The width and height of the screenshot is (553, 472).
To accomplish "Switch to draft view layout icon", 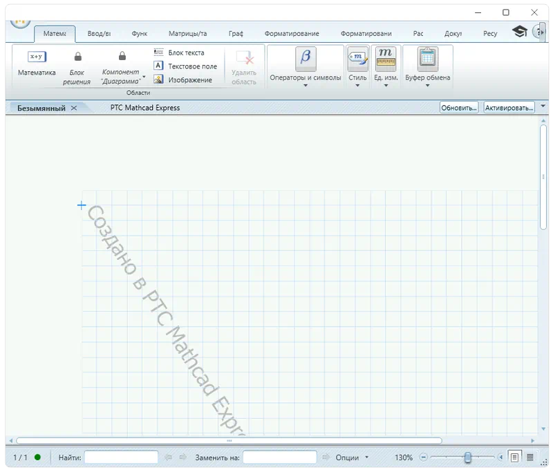I will click(x=529, y=457).
